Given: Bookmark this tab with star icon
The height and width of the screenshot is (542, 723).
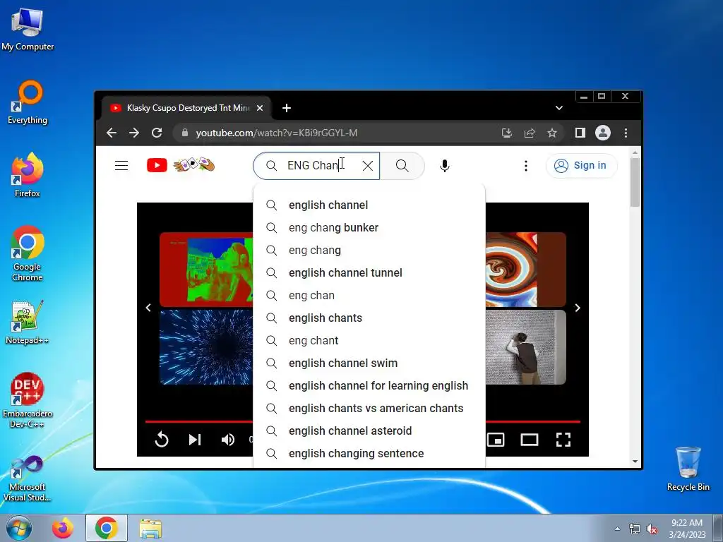Looking at the screenshot, I should pos(552,133).
